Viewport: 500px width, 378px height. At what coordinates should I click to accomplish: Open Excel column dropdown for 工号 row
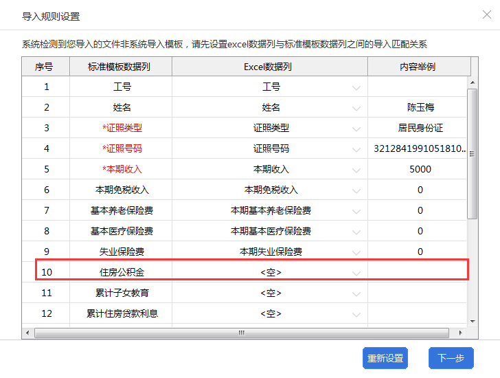356,88
